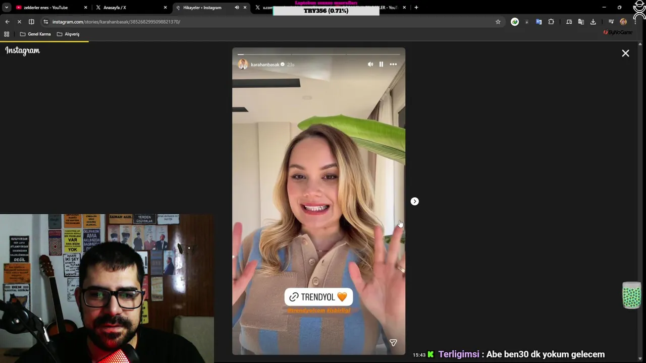The image size is (646, 363).
Task: Stop loading the page
Action: point(19,22)
